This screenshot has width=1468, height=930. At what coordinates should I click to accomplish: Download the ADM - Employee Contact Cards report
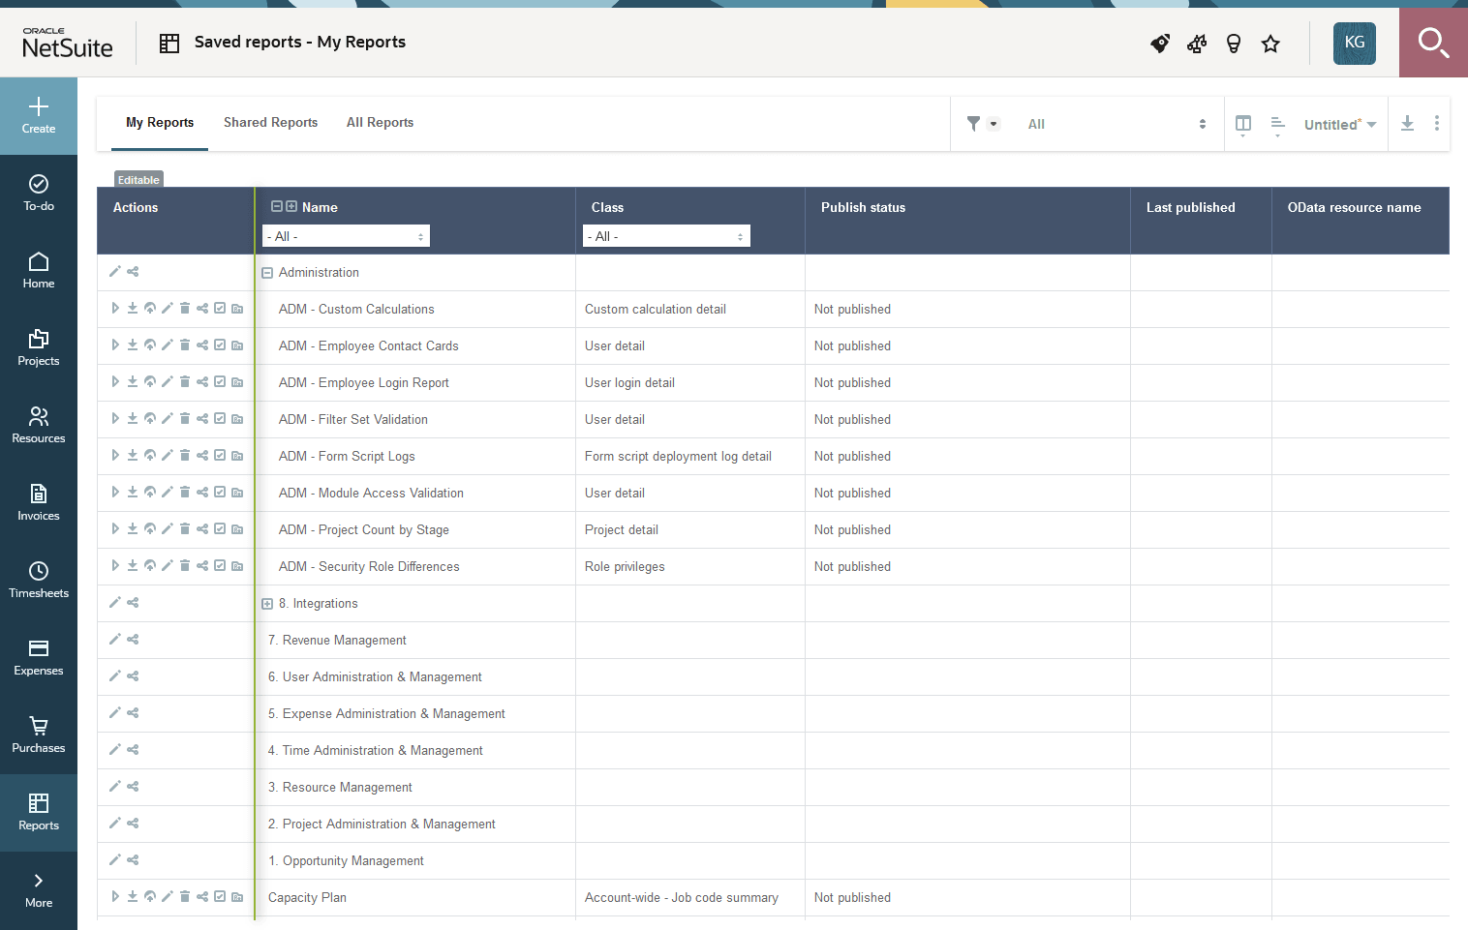tap(133, 345)
